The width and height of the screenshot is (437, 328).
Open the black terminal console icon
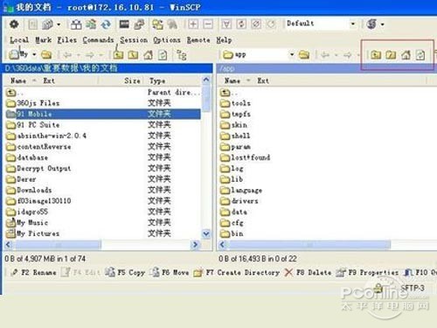[124, 24]
